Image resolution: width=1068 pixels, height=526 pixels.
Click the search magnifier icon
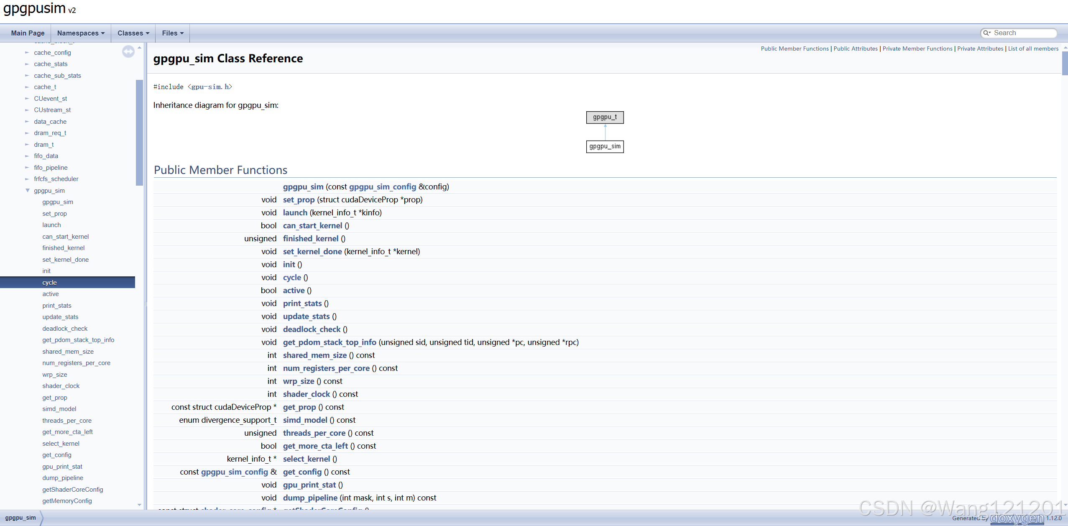click(x=986, y=33)
